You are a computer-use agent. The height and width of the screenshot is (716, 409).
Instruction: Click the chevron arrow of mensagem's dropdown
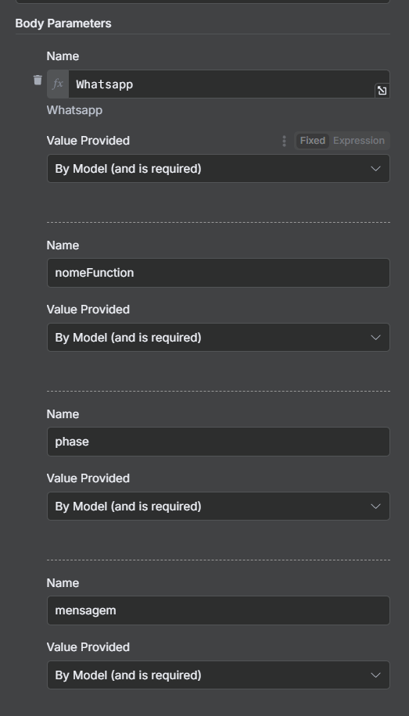(375, 675)
